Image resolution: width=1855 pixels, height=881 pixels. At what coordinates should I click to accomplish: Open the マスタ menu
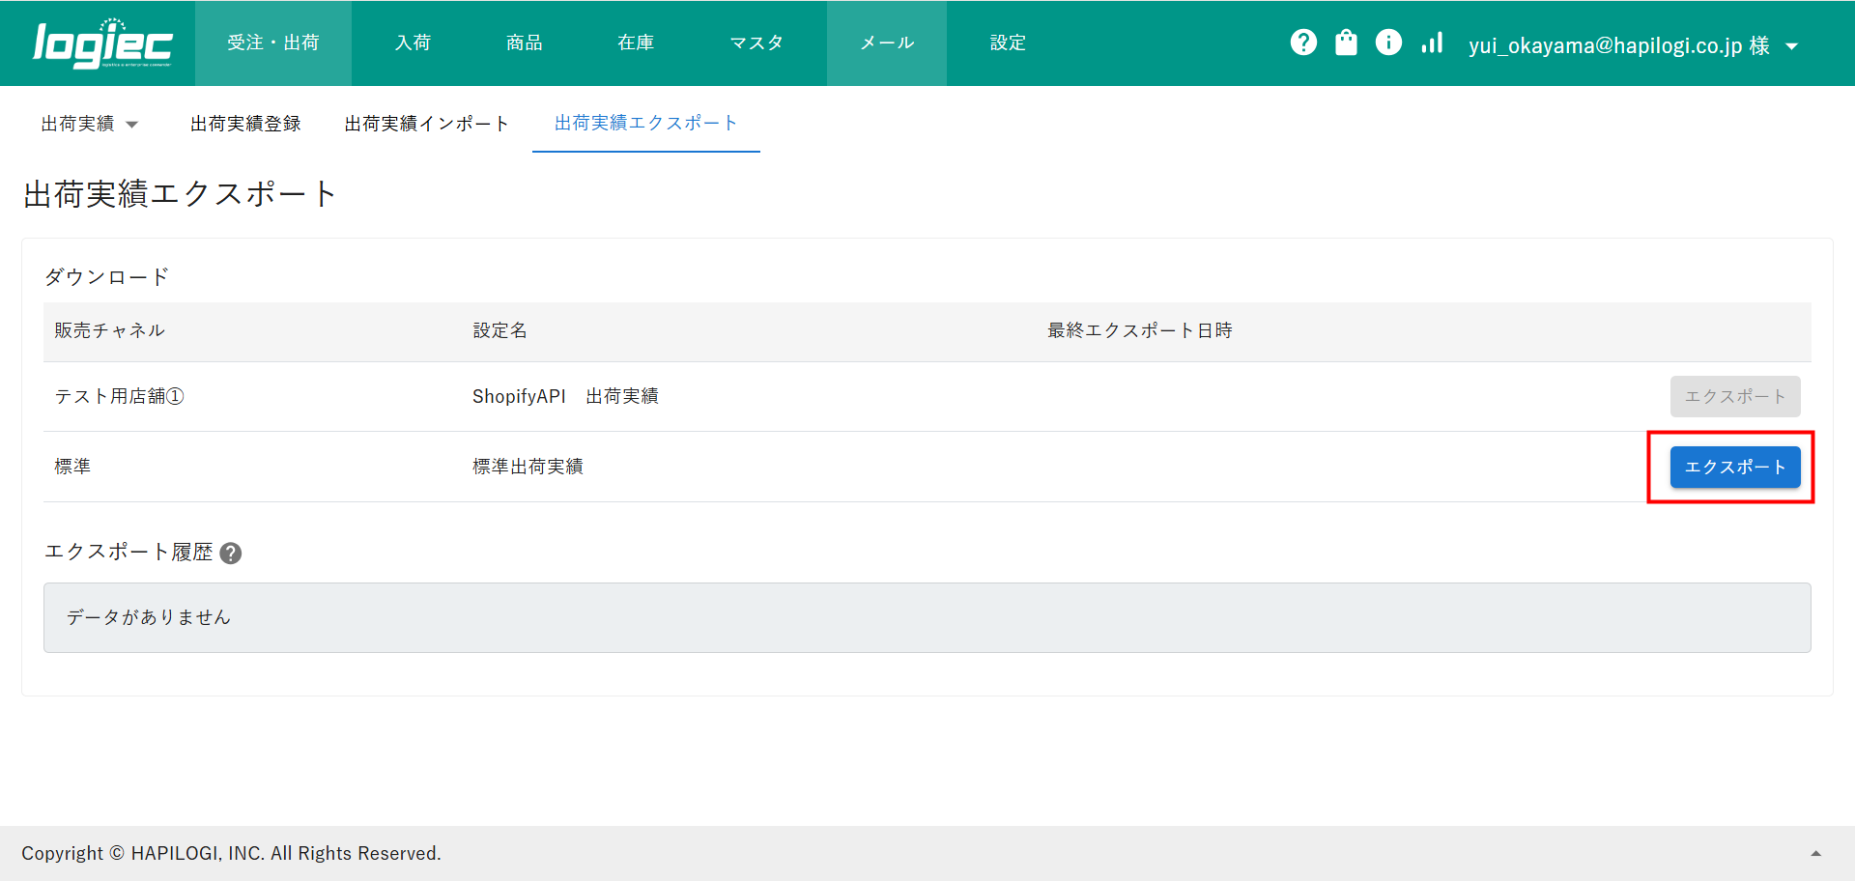coord(756,43)
